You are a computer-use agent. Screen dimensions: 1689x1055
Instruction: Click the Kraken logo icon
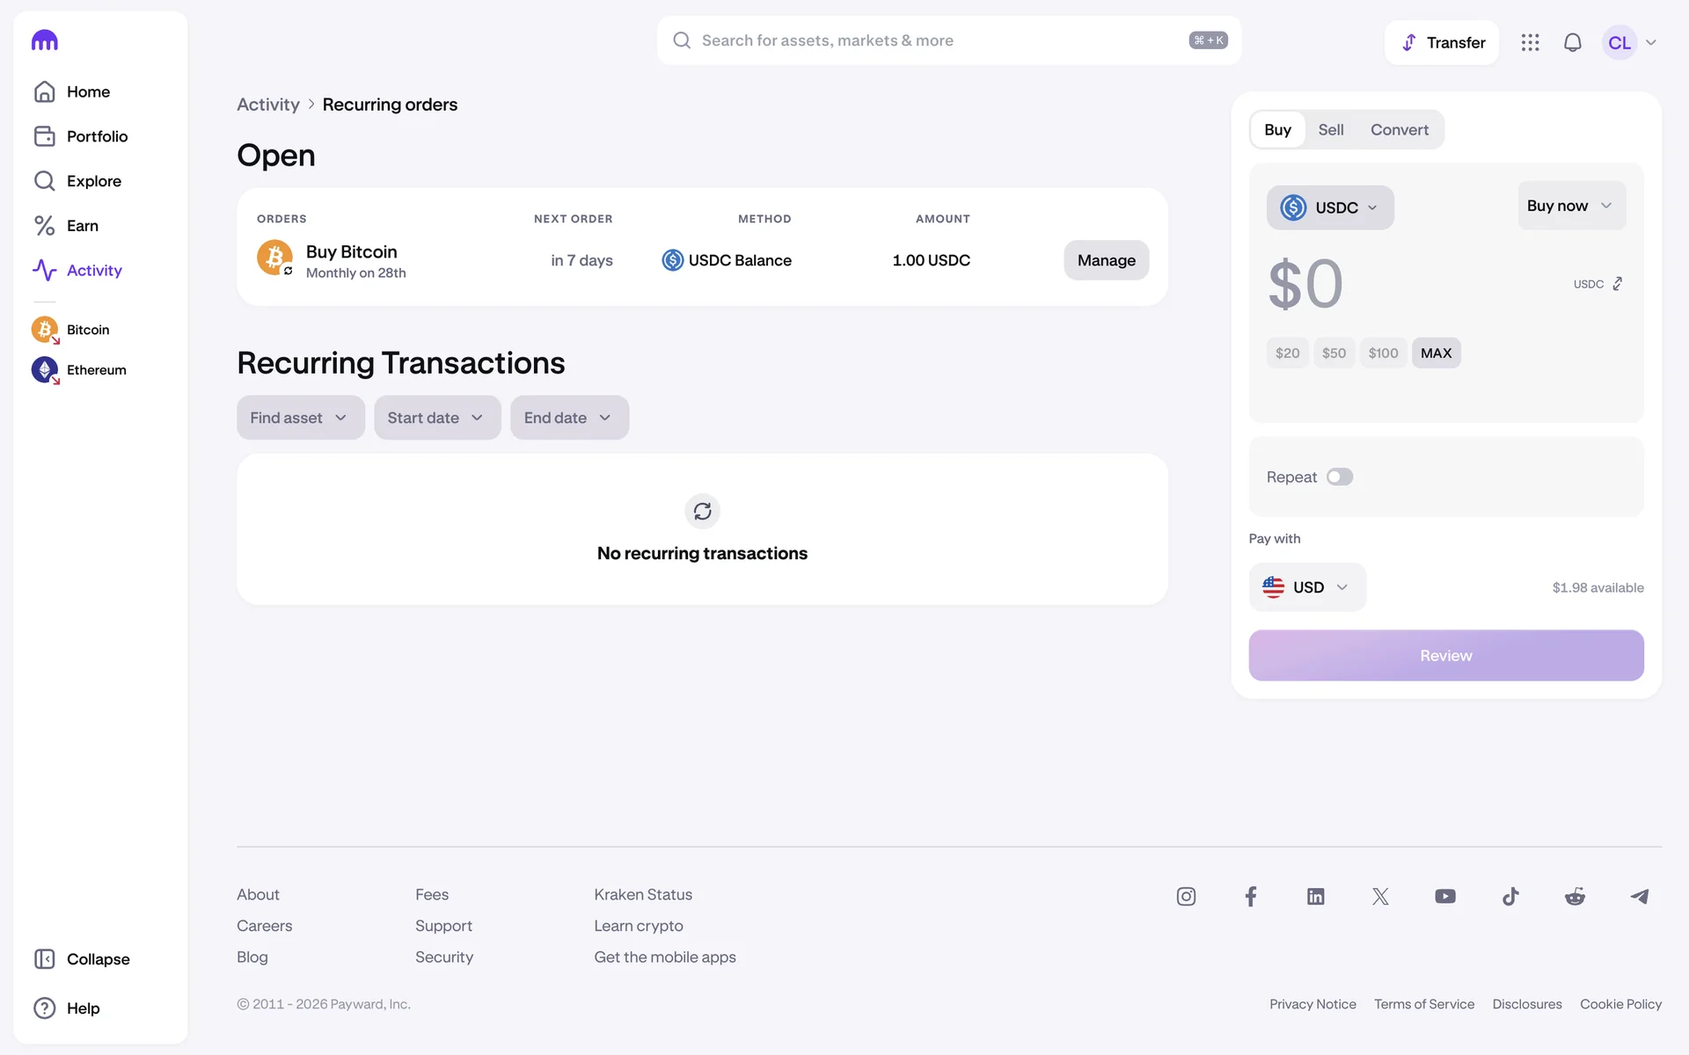tap(45, 40)
